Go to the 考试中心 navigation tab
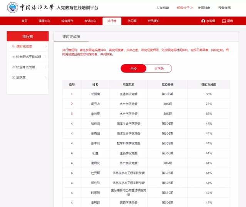Image resolution: width=246 pixels, height=207 pixels. coord(90,21)
